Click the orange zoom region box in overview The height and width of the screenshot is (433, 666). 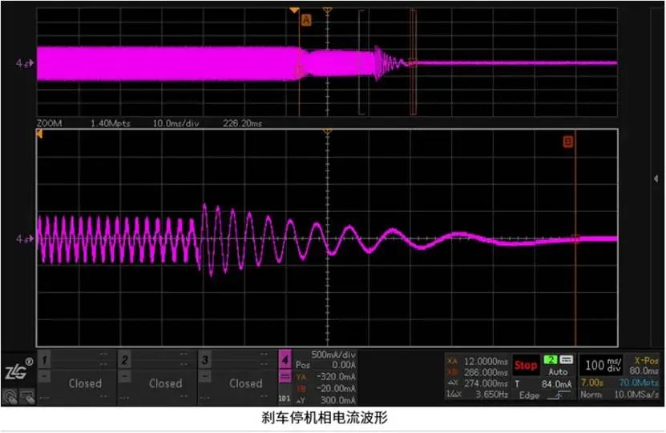[413, 62]
